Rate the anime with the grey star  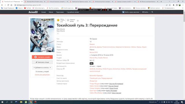click(x=68, y=20)
